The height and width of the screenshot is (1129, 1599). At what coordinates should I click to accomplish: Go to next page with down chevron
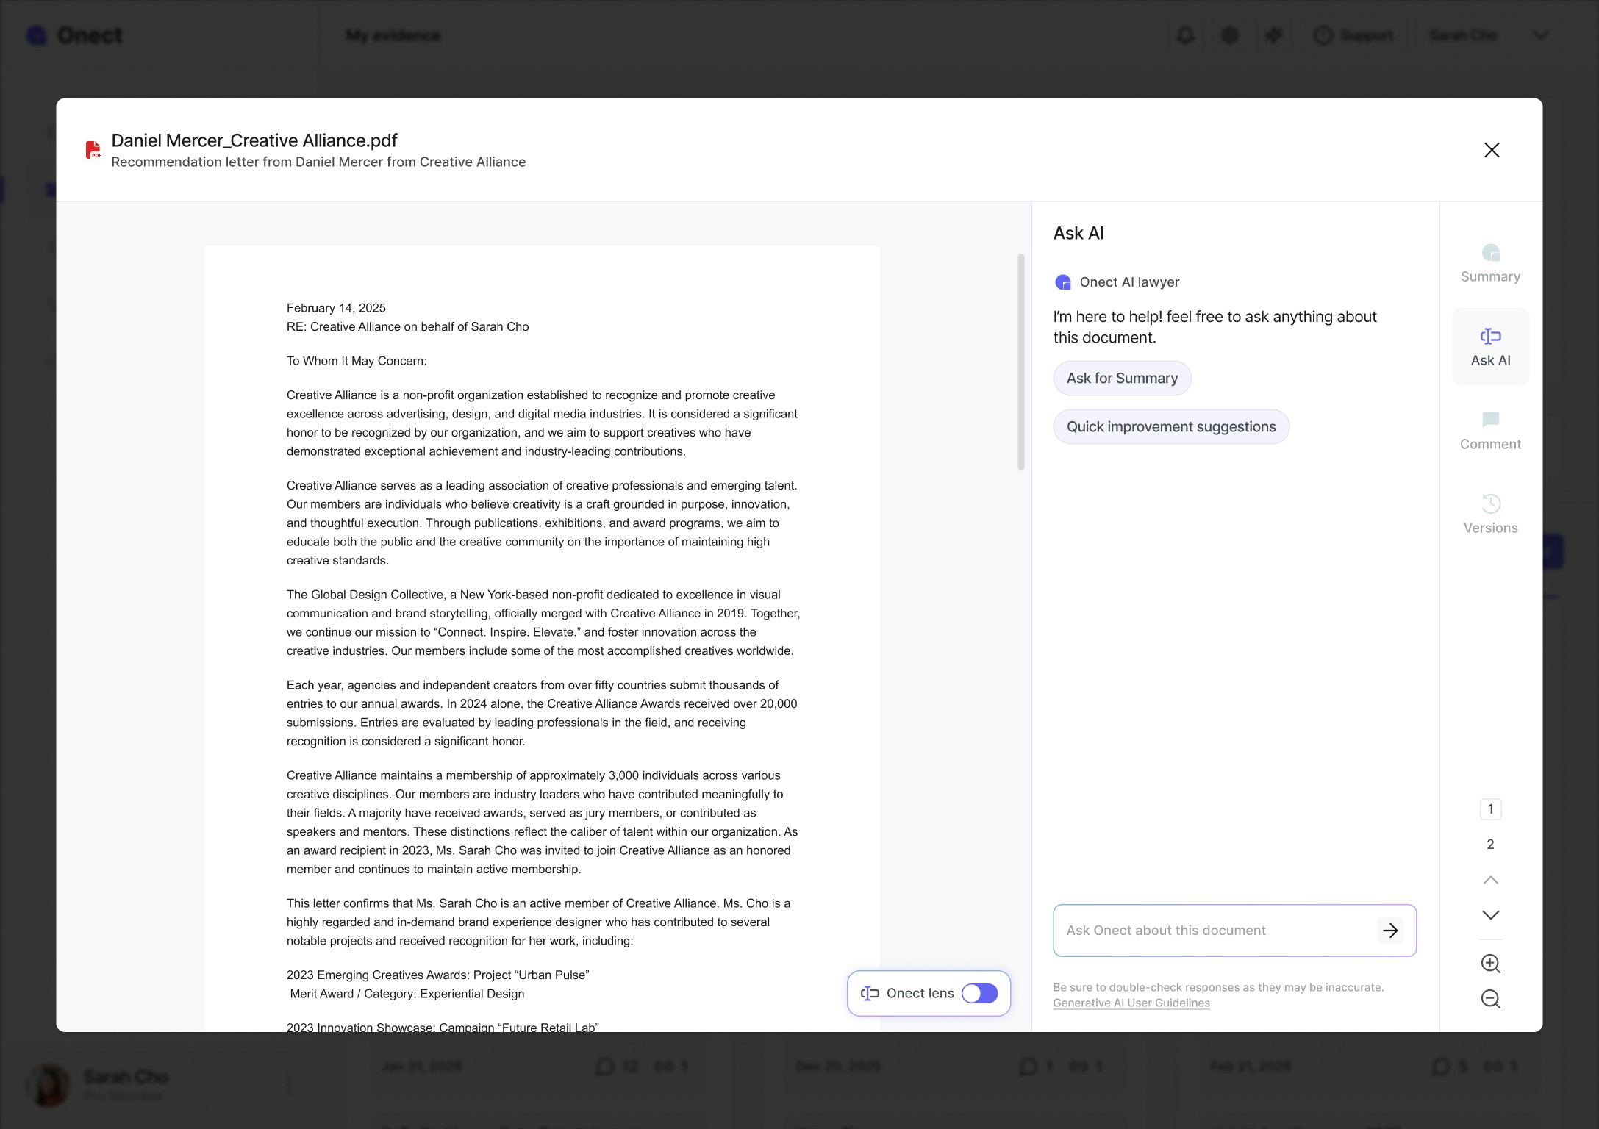click(x=1490, y=915)
